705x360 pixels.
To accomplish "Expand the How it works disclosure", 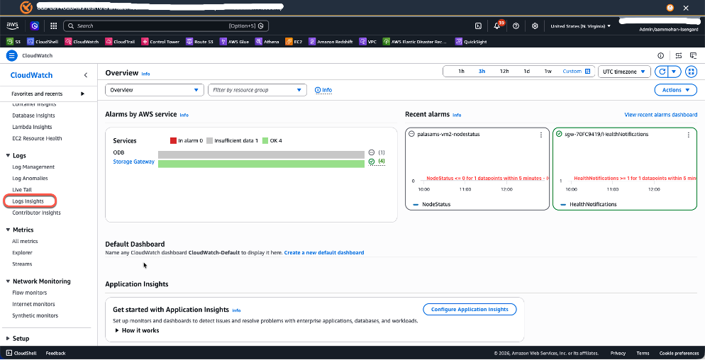I will pyautogui.click(x=137, y=330).
